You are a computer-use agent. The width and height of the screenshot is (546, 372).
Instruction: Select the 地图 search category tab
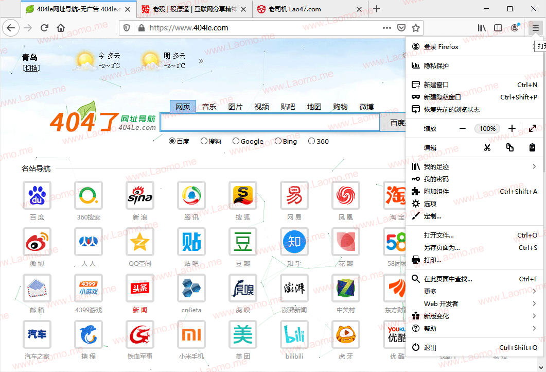314,107
